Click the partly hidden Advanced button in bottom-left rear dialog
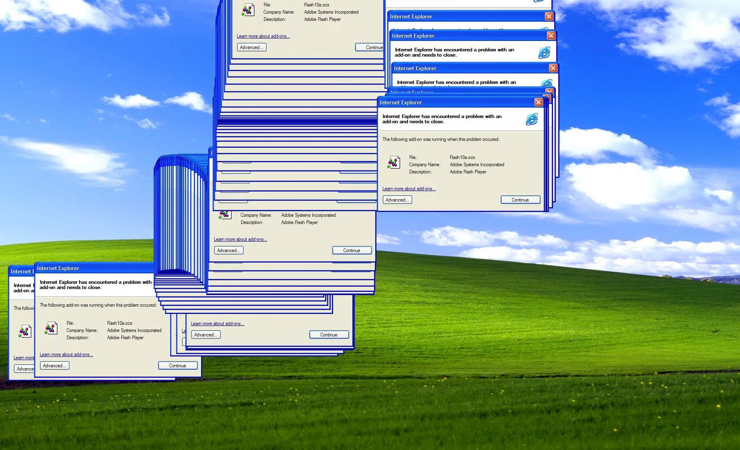This screenshot has width=740, height=450. (24, 369)
